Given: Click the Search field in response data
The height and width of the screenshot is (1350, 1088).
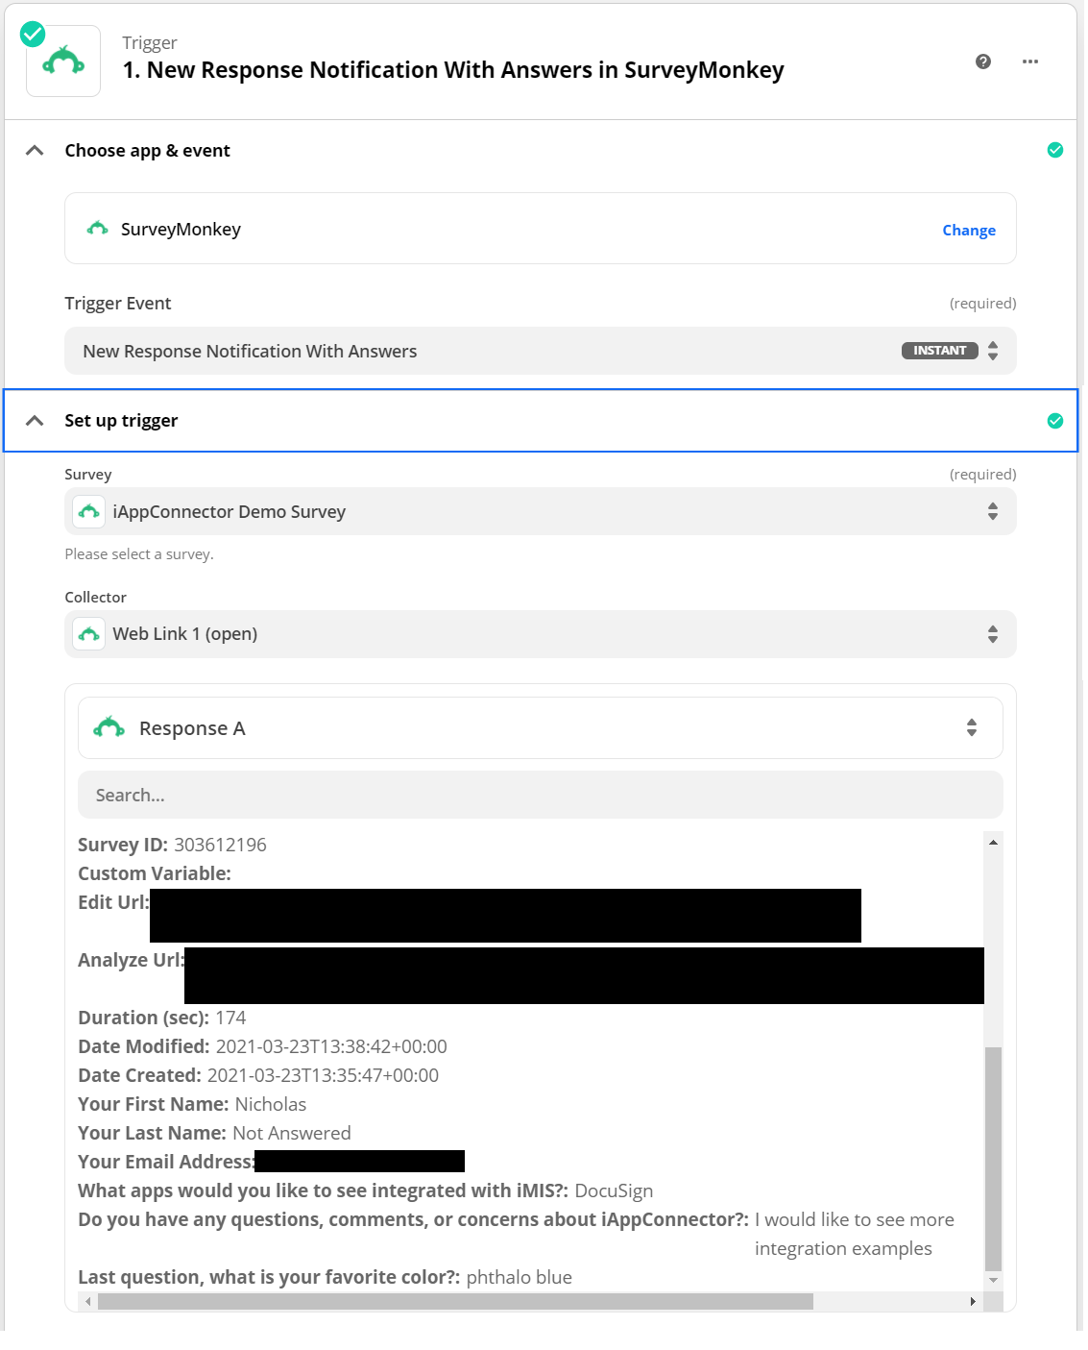Looking at the screenshot, I should click(x=540, y=795).
